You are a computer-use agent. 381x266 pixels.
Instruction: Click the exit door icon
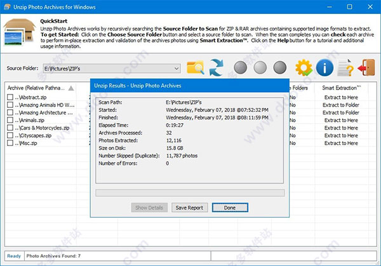tap(366, 67)
